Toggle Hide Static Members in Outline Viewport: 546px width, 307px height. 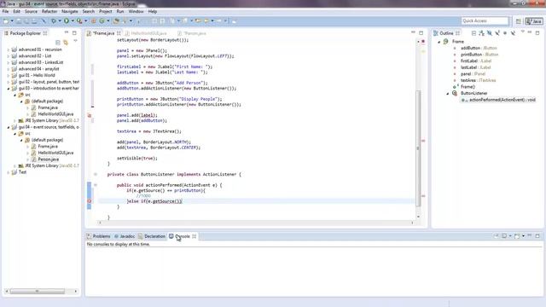tap(497, 33)
